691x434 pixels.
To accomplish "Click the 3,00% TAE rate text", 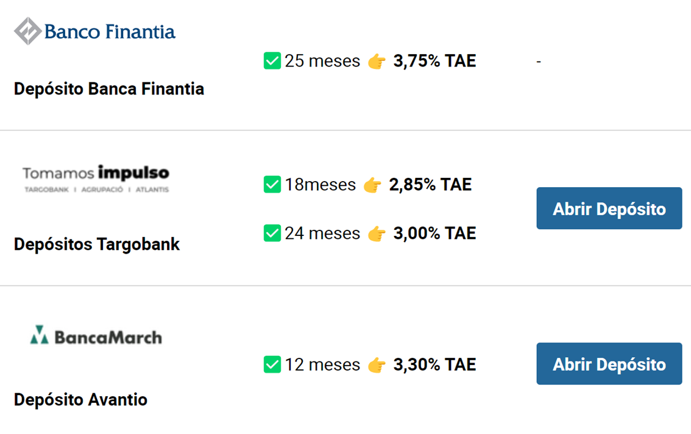I will pyautogui.click(x=434, y=233).
